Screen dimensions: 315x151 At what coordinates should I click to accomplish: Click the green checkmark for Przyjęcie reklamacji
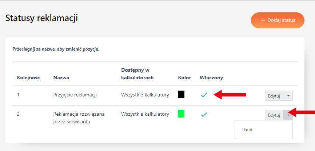click(204, 95)
